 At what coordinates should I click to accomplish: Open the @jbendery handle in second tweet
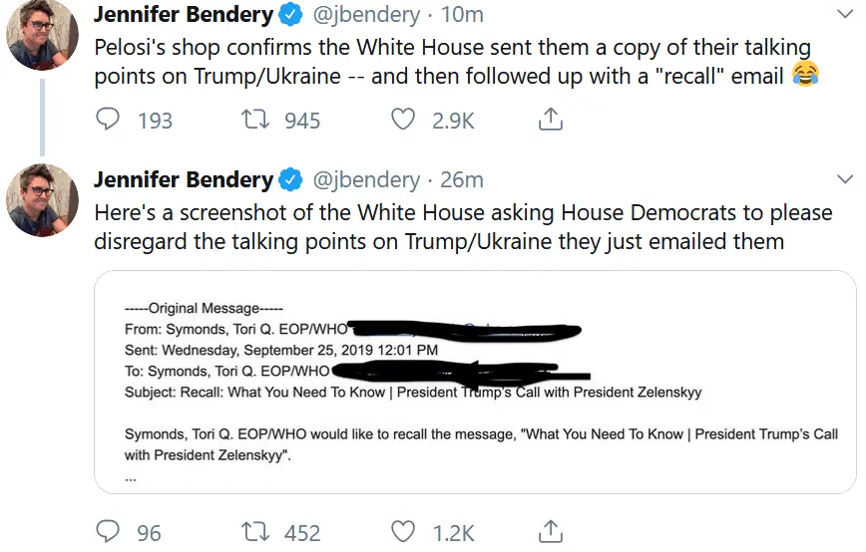point(366,180)
